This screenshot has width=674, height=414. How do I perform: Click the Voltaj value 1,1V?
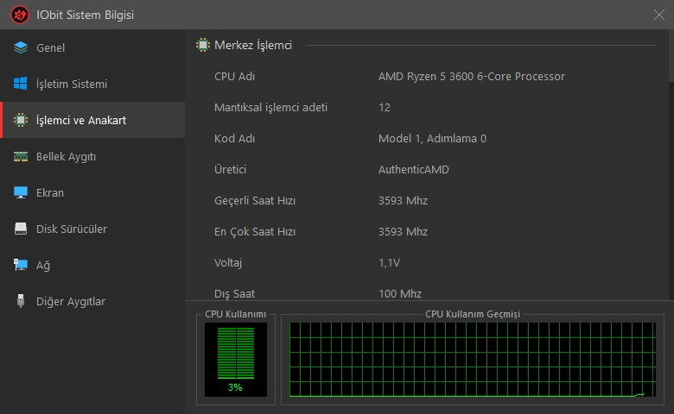click(389, 262)
